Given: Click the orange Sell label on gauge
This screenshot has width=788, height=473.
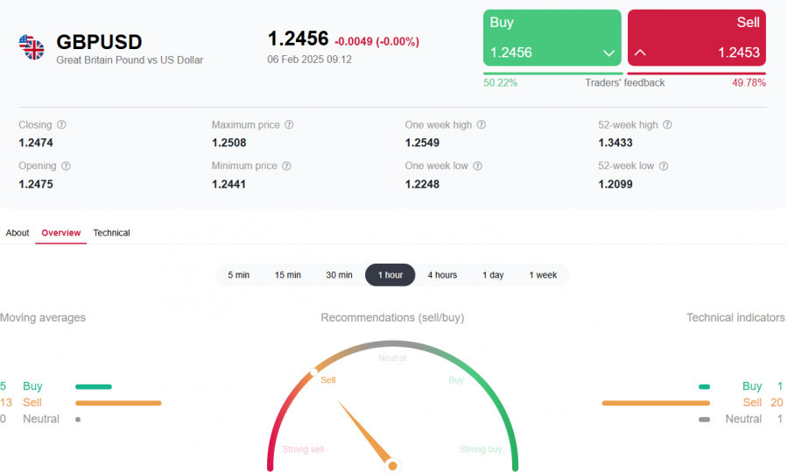Looking at the screenshot, I should 328,380.
